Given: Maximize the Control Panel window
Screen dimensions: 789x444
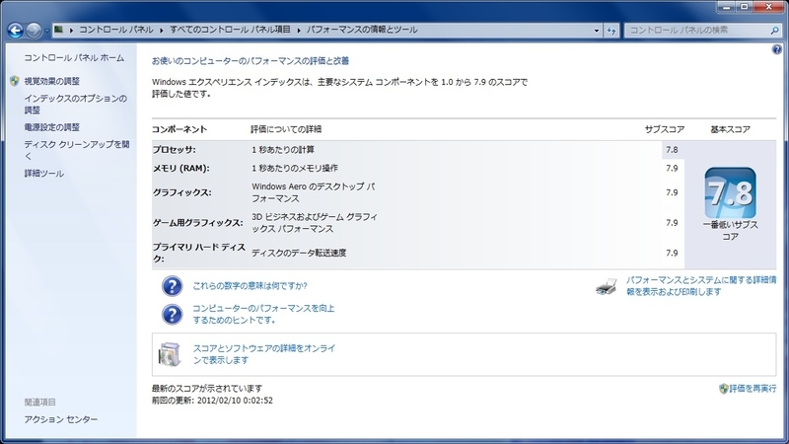Looking at the screenshot, I should pyautogui.click(x=745, y=7).
